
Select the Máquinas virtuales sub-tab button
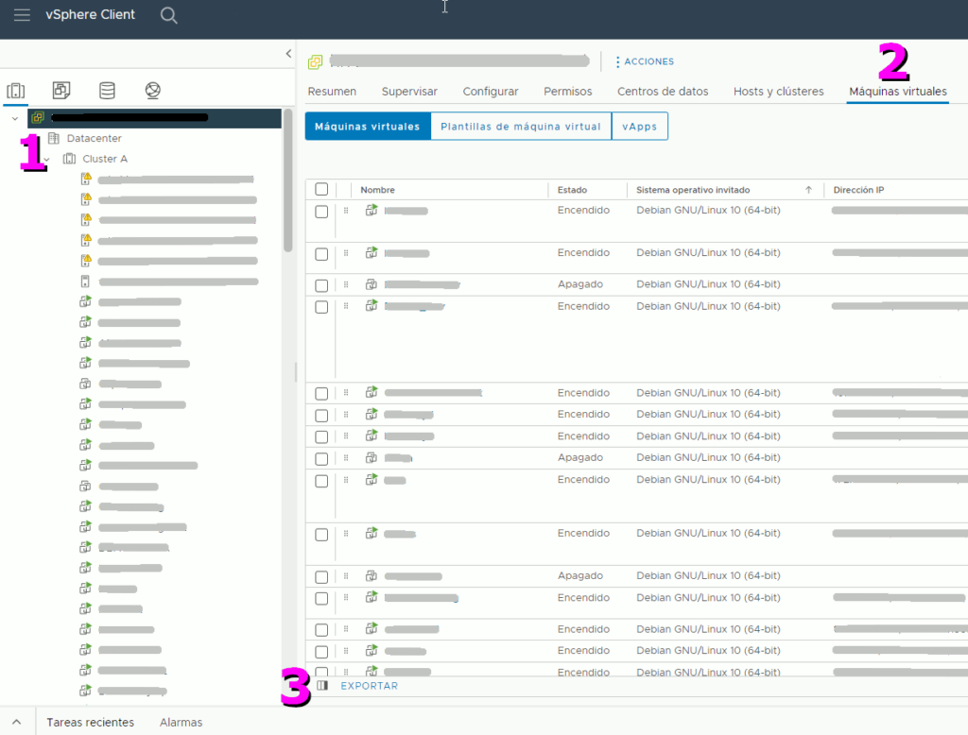[x=368, y=126]
